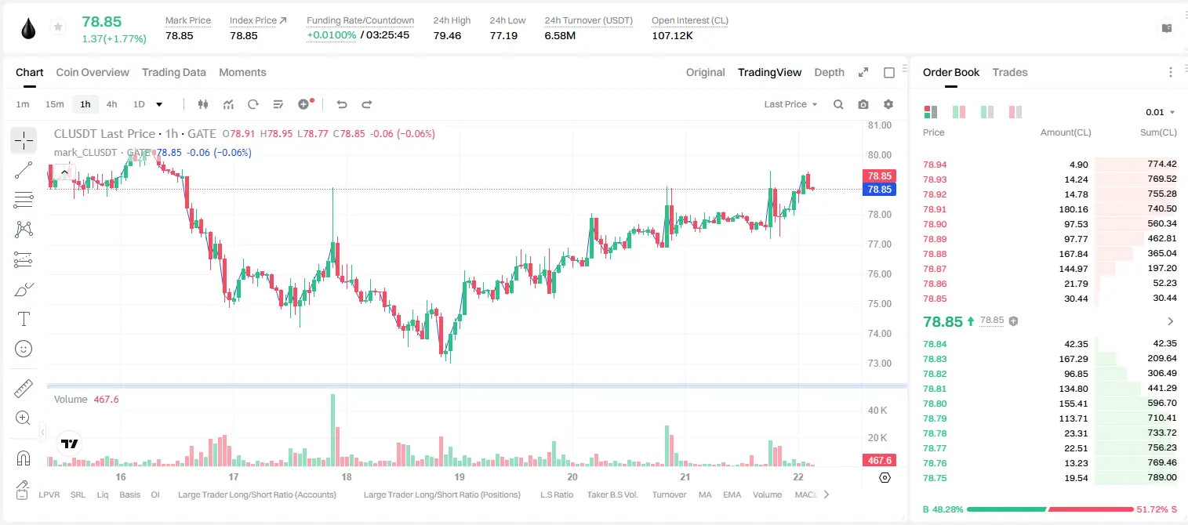
Task: Click the 78.91 ask price row
Action: 1050,209
